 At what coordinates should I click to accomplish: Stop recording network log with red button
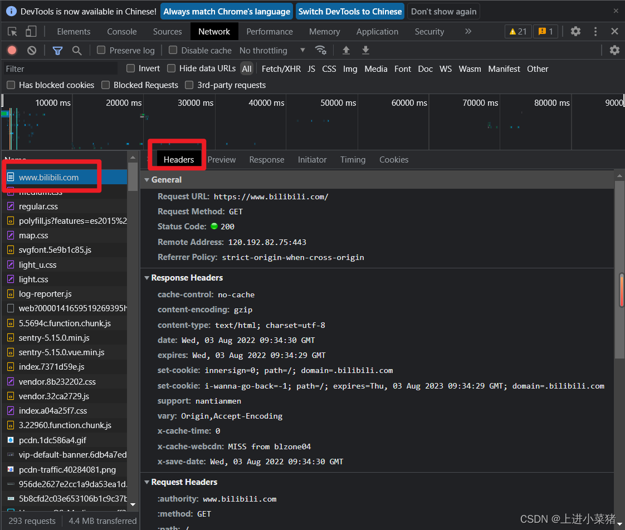point(12,50)
